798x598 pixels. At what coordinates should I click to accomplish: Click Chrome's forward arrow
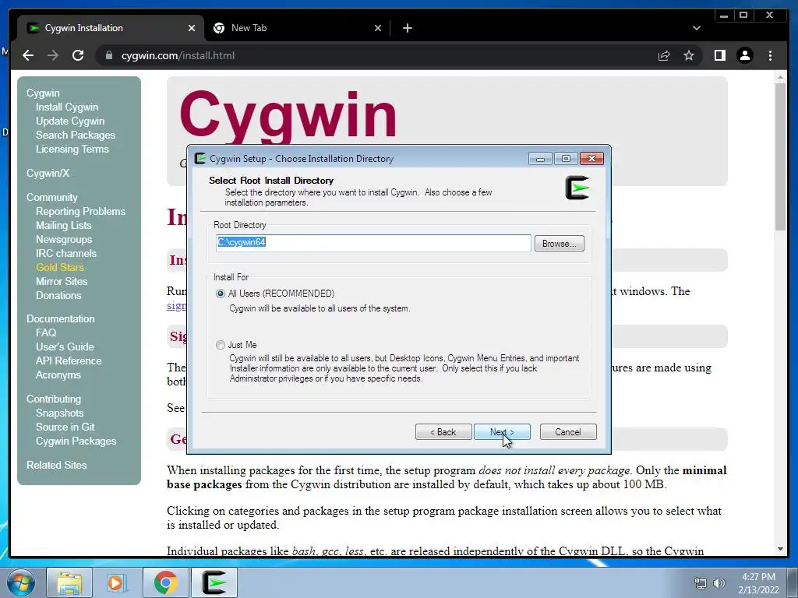pyautogui.click(x=53, y=55)
